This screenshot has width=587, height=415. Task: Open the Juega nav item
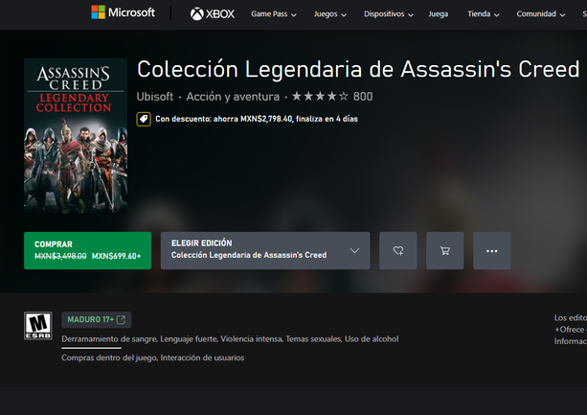438,13
